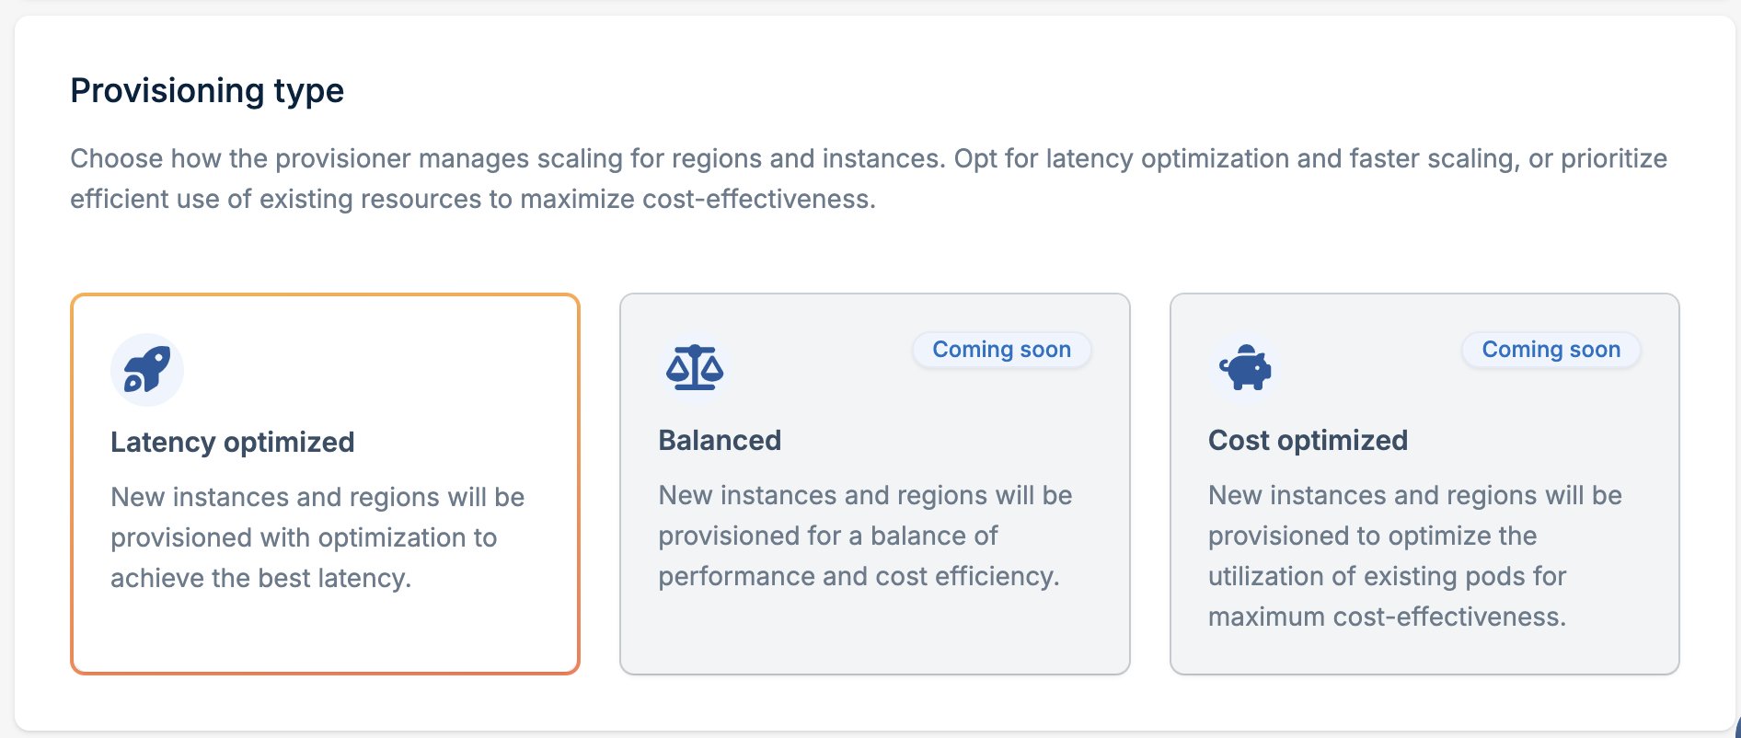This screenshot has height=738, width=1741.
Task: Click the rocket icon in Latency optimized card
Action: [147, 369]
